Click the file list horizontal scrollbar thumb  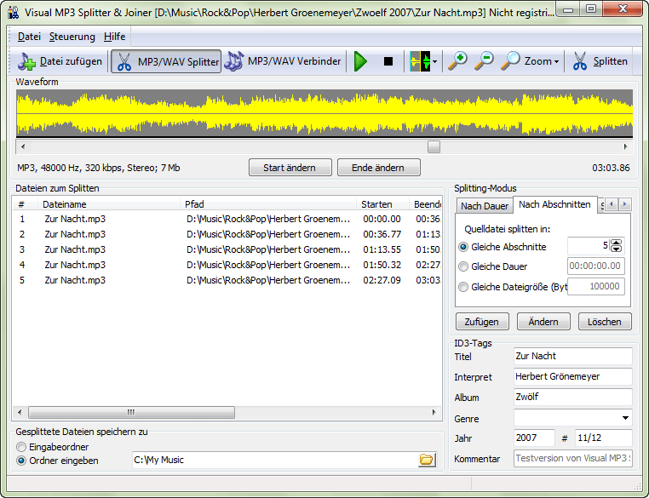point(131,412)
